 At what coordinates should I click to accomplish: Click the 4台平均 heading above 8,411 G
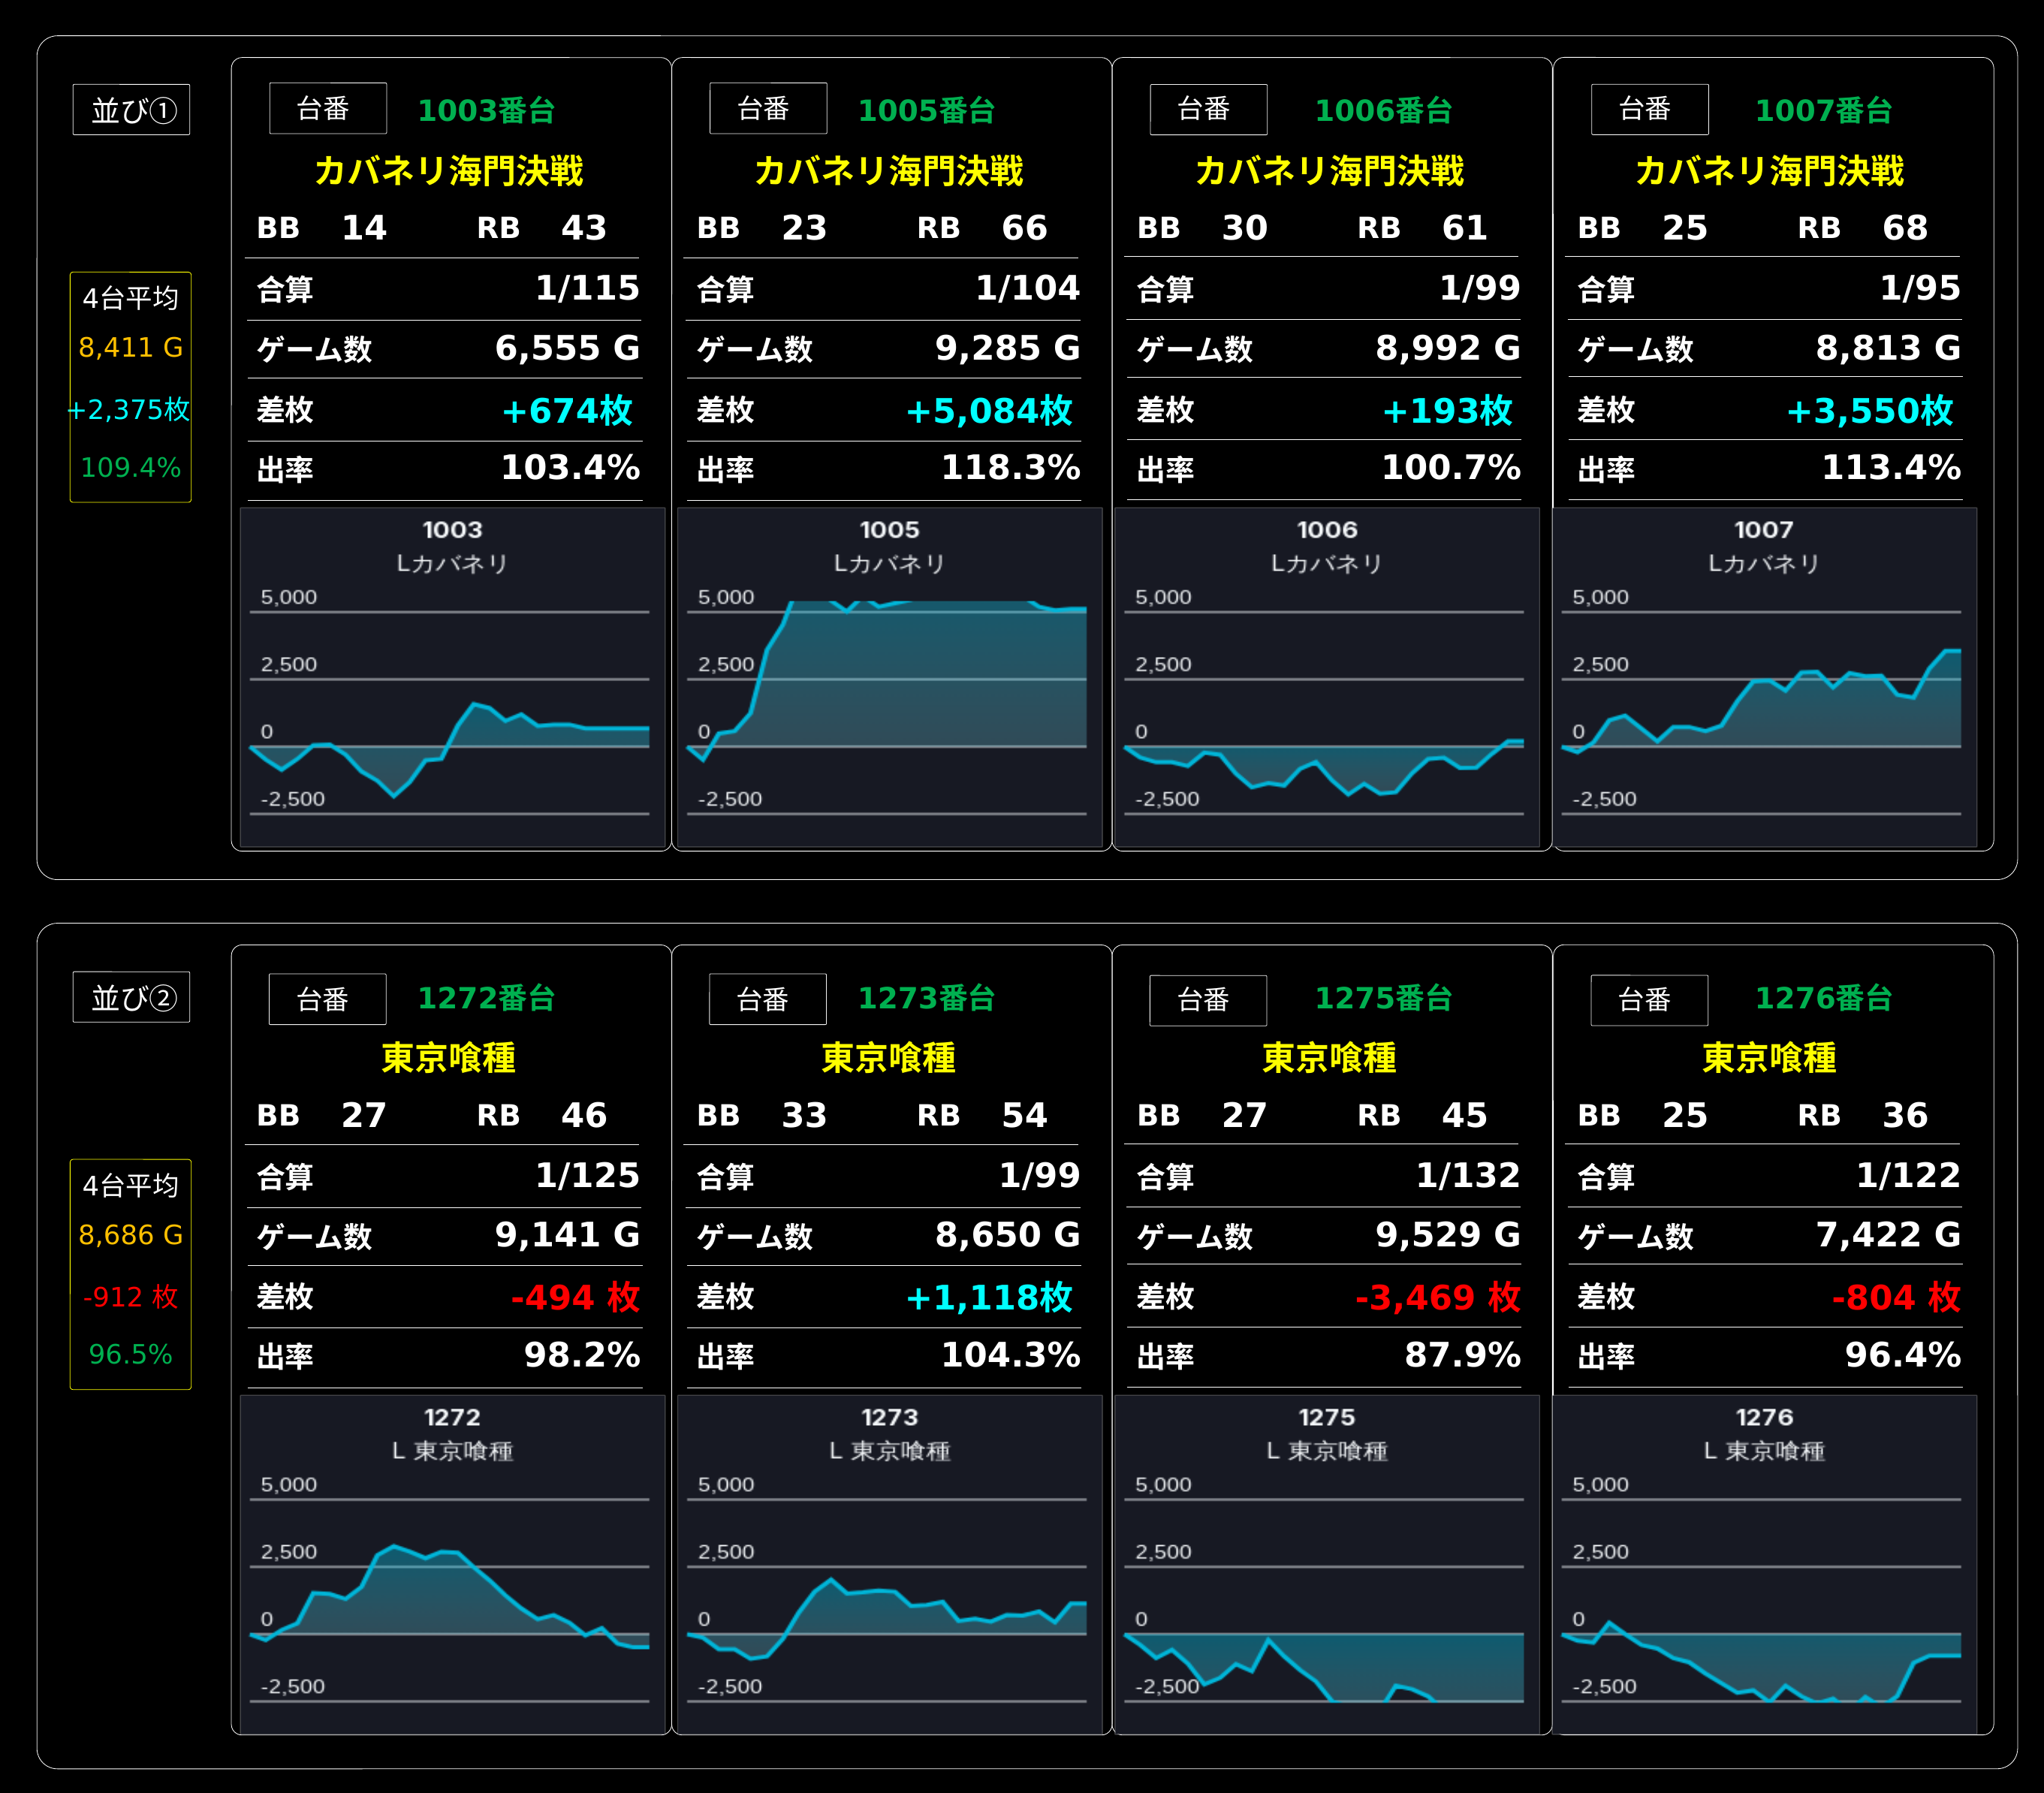point(131,298)
